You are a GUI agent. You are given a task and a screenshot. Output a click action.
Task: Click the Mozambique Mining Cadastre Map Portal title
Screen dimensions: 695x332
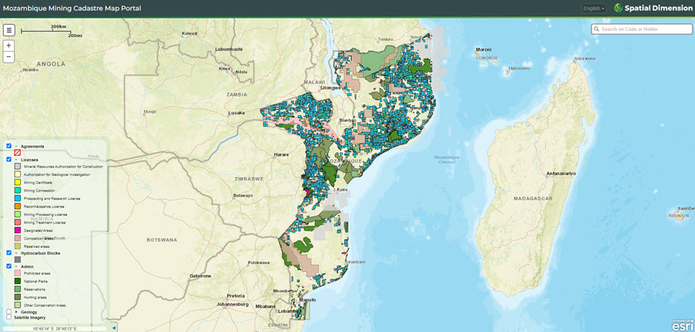[x=72, y=8]
